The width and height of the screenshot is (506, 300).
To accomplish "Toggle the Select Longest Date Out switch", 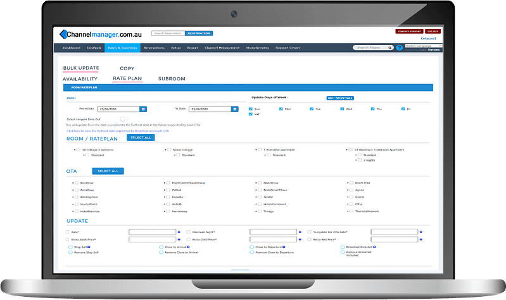I will pyautogui.click(x=124, y=119).
